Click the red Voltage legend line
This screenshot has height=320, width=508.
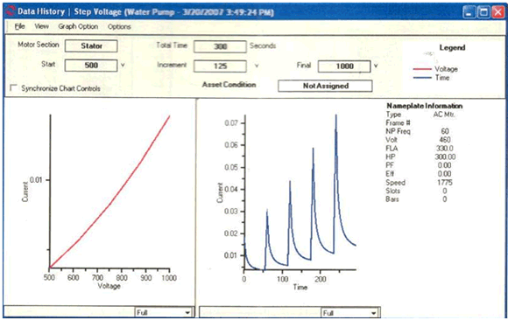[422, 69]
